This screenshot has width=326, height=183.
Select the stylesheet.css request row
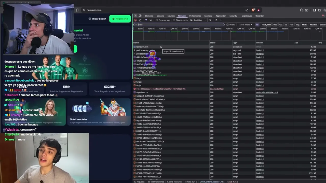click(229, 93)
